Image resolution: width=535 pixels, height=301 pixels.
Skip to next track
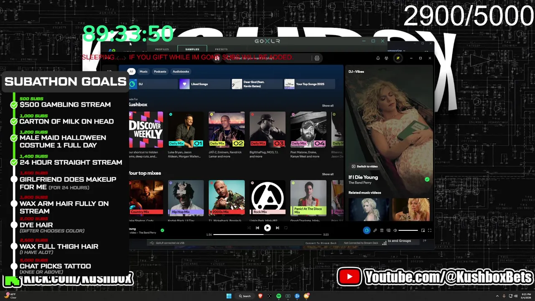tap(277, 228)
